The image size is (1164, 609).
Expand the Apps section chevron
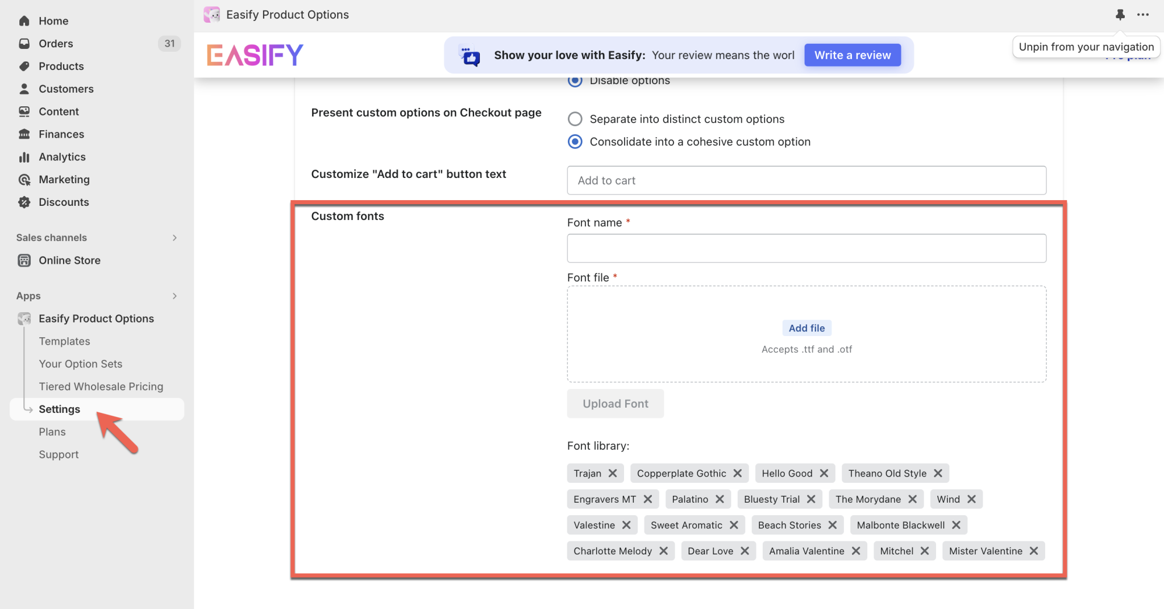(174, 296)
